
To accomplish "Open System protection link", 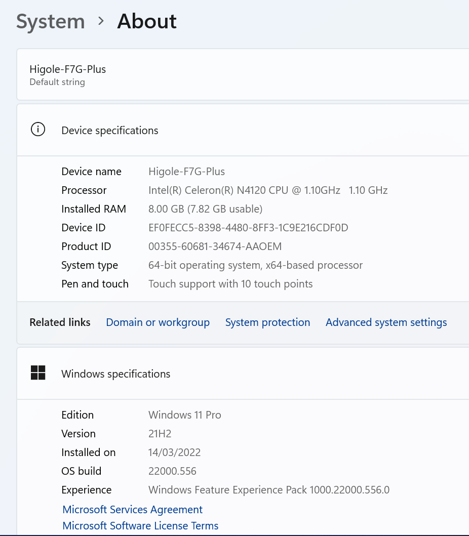I will point(267,322).
